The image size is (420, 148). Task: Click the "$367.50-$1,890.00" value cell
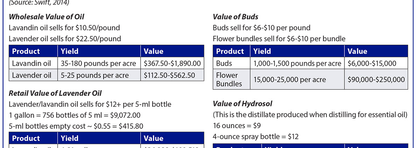point(172,64)
